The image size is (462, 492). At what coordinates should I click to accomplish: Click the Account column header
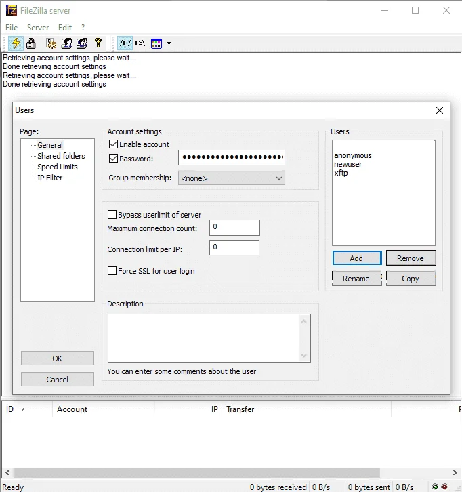[103, 409]
